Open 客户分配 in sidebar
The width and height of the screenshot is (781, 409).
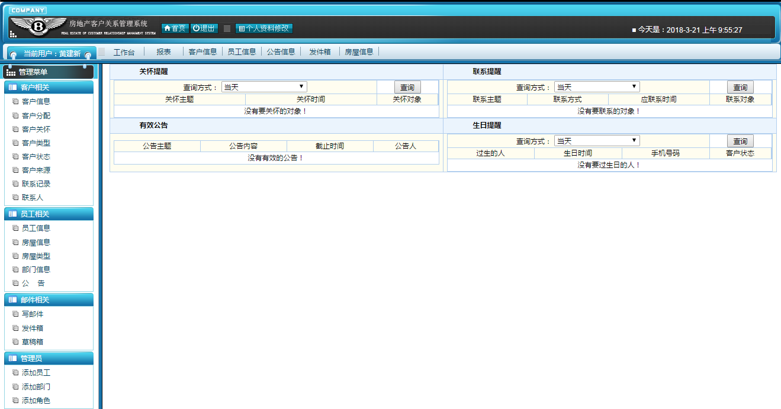tap(36, 115)
